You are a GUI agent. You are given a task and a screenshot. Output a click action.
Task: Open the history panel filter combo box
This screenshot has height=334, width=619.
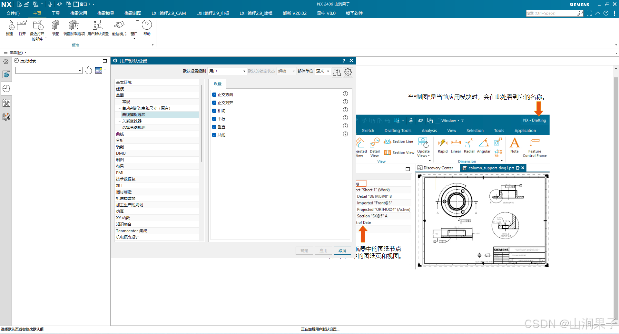(49, 71)
